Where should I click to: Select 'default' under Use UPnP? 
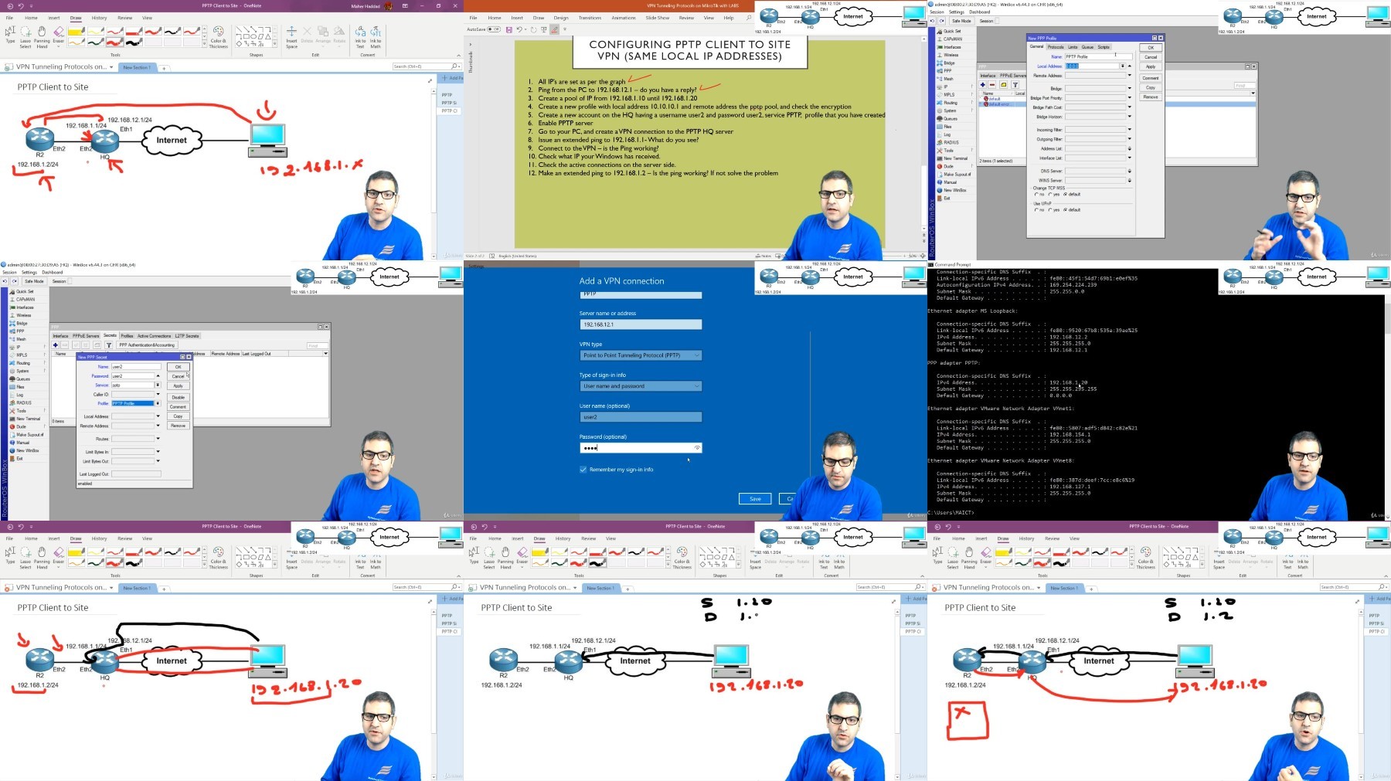(1066, 210)
